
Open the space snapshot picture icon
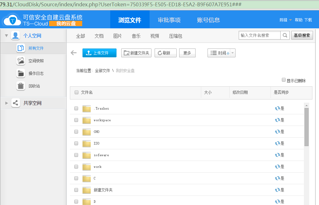tap(21, 61)
